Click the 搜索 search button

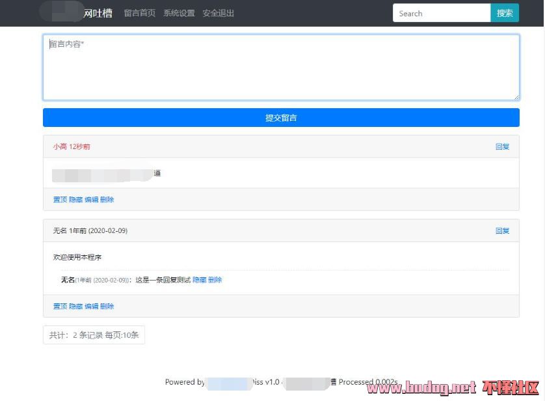(x=505, y=13)
